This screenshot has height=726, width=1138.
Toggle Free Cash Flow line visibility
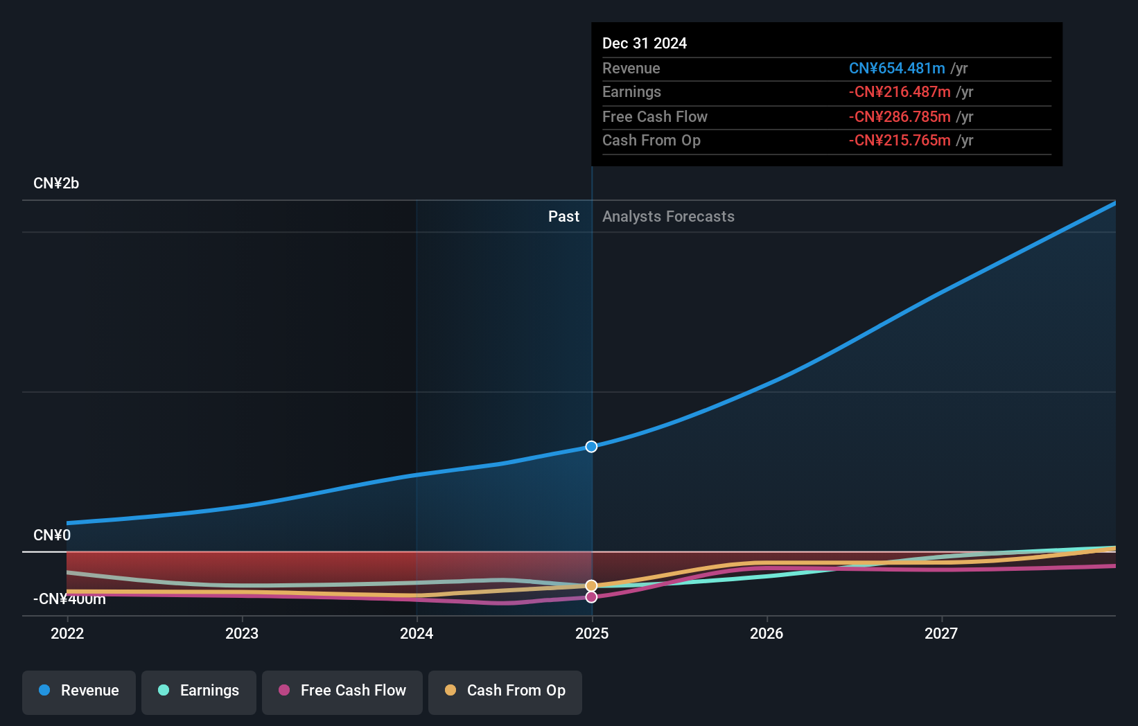pos(342,691)
